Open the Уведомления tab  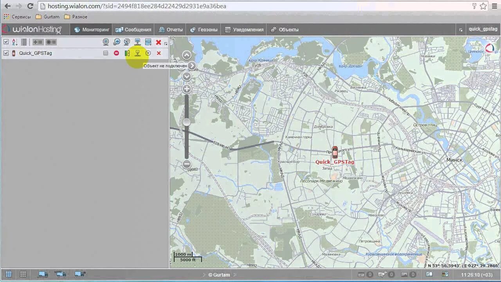(244, 29)
